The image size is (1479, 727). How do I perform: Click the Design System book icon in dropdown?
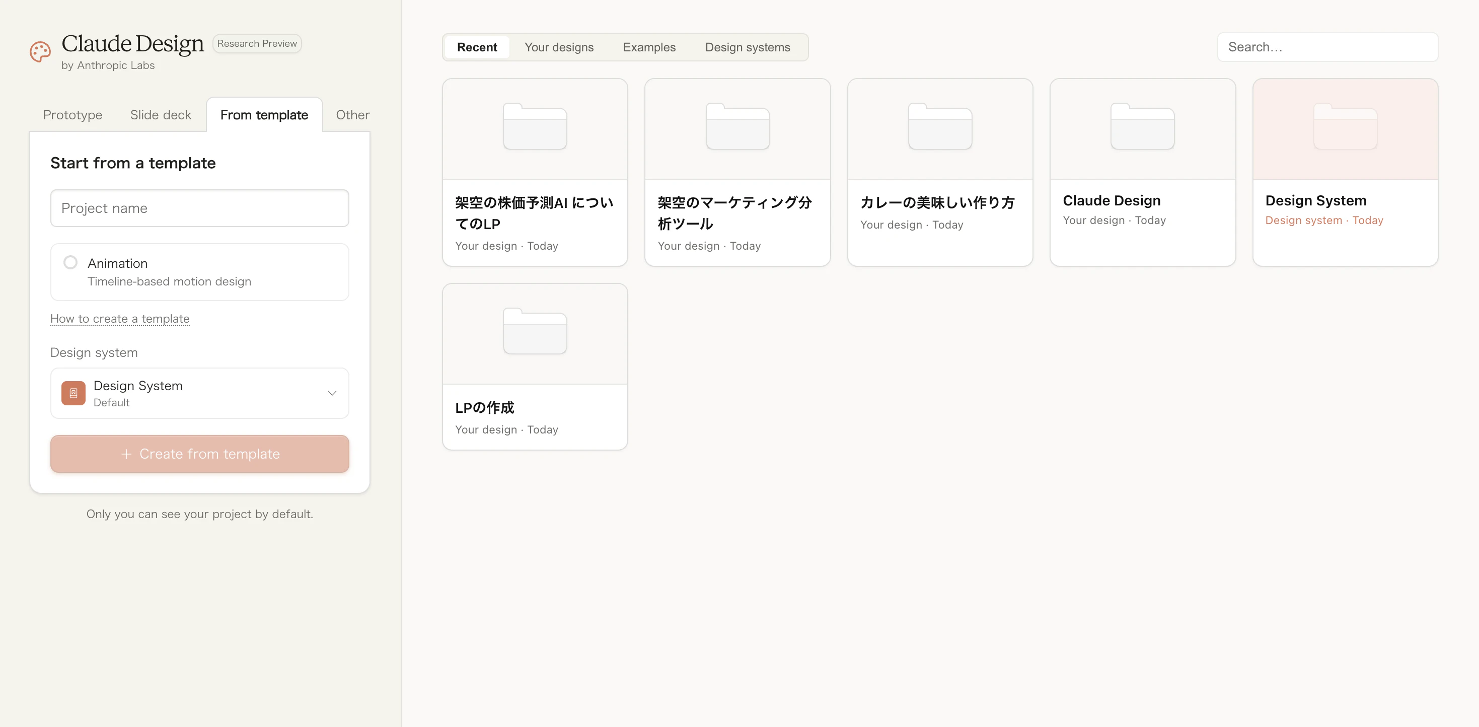pos(73,393)
